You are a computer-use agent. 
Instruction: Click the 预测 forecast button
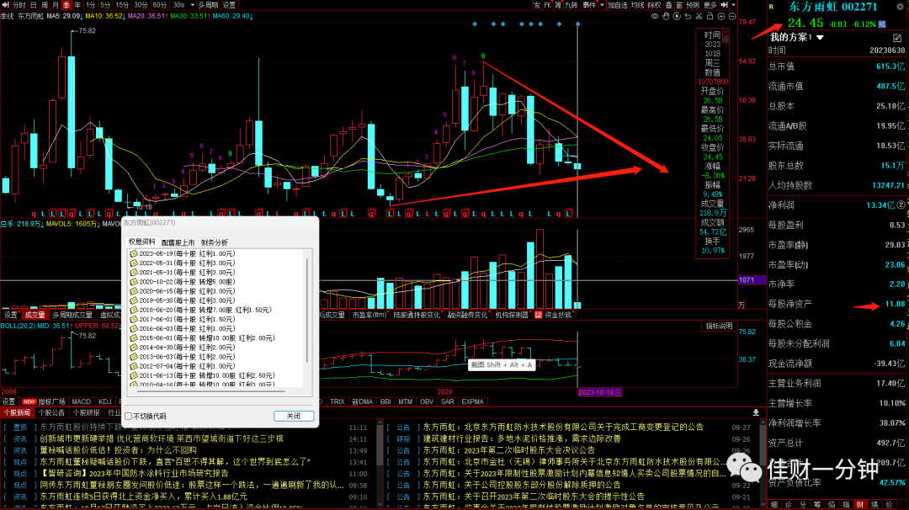[693, 5]
